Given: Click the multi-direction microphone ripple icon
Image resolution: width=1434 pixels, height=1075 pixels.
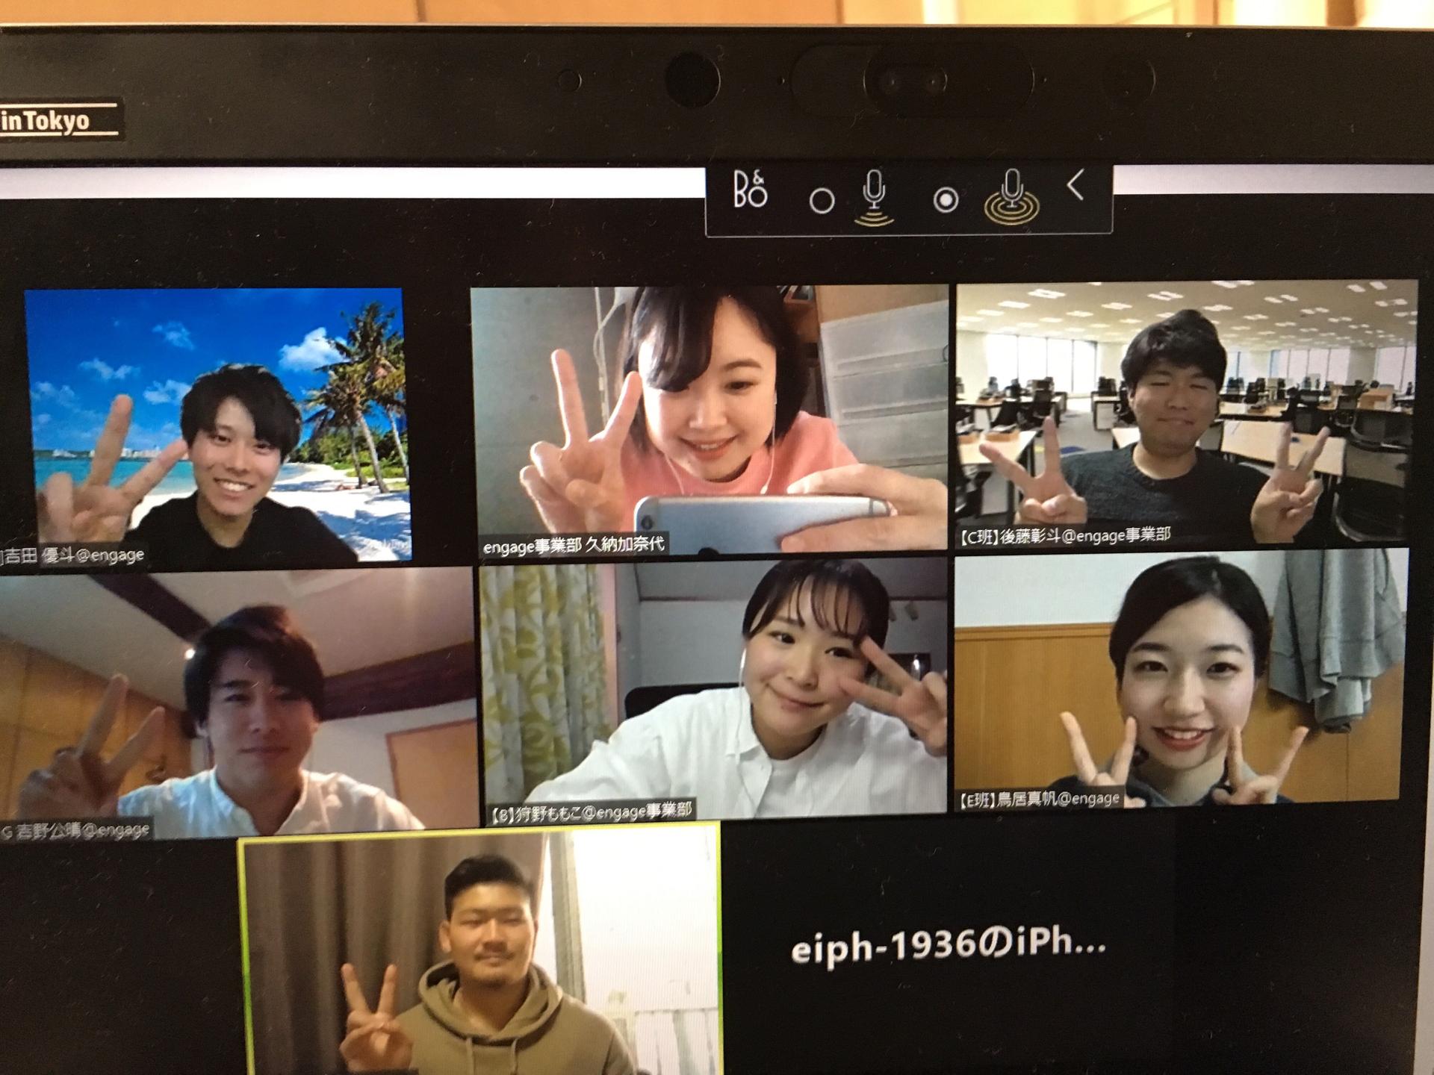Looking at the screenshot, I should click(x=1011, y=197).
